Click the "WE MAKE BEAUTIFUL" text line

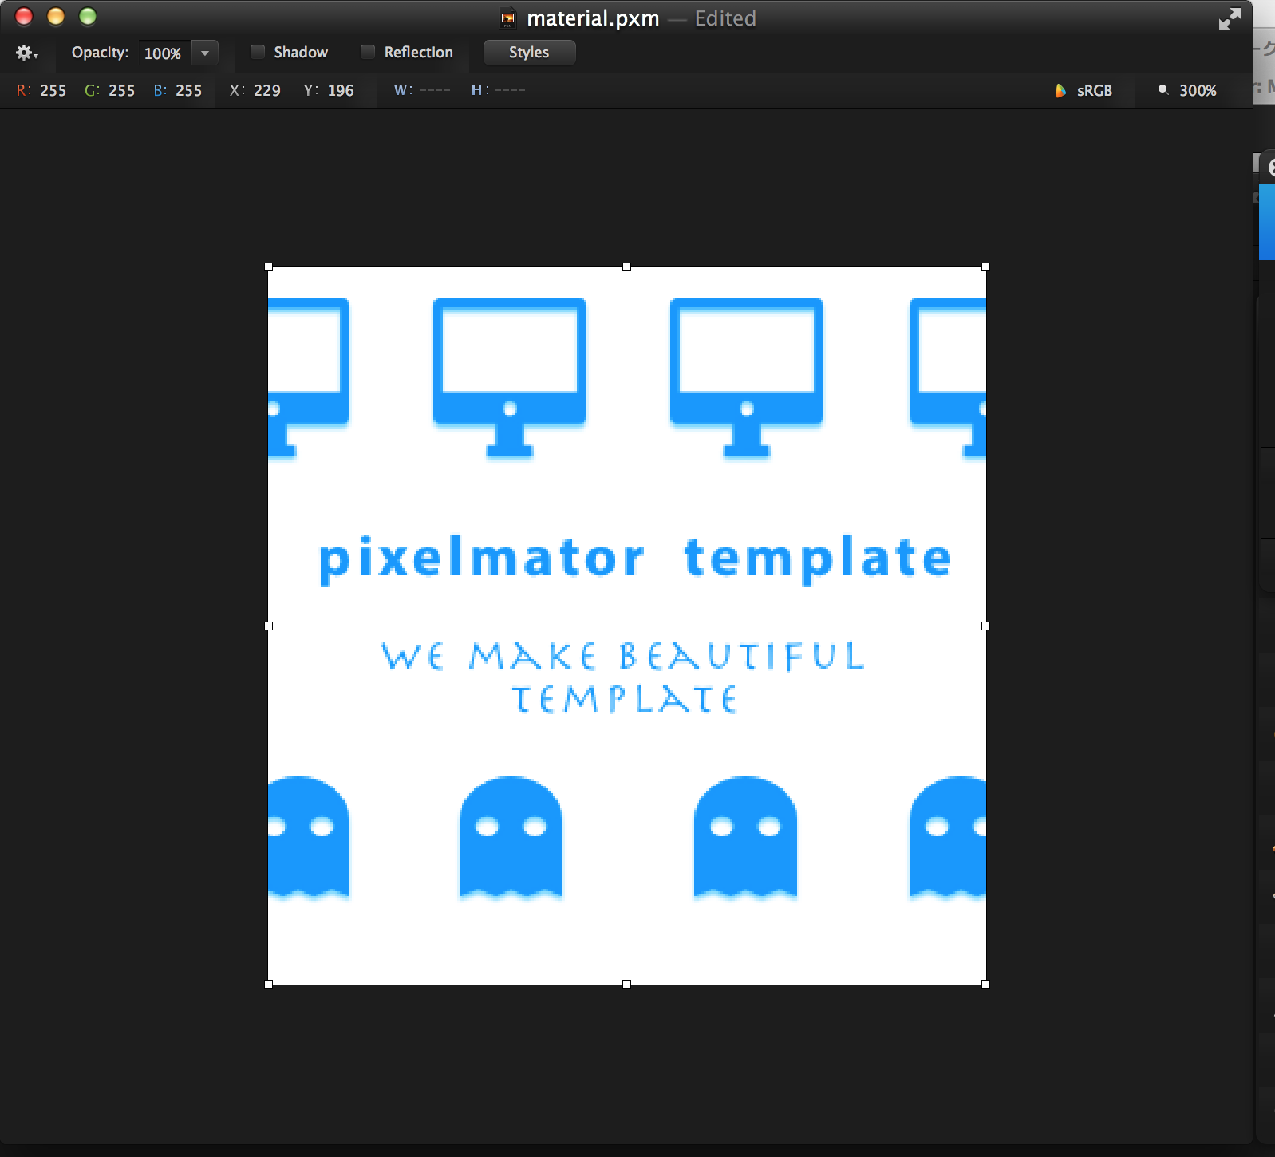point(622,656)
